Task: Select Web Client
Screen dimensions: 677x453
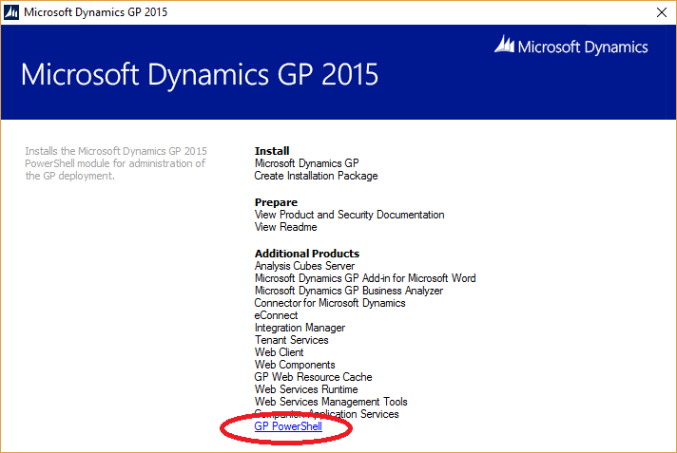Action: (279, 352)
